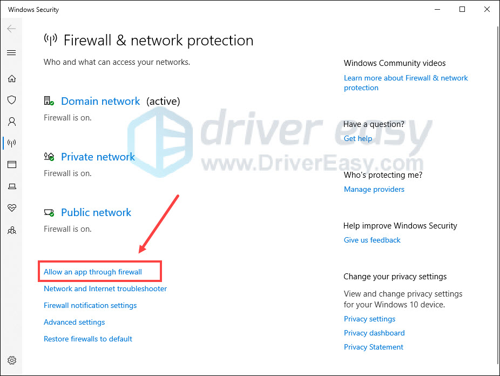The width and height of the screenshot is (500, 376).
Task: Open App & browser control icon
Action: click(12, 165)
